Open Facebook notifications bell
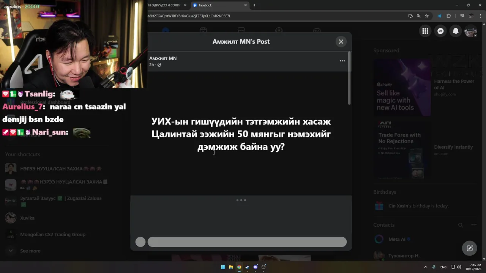The image size is (486, 273). click(456, 31)
